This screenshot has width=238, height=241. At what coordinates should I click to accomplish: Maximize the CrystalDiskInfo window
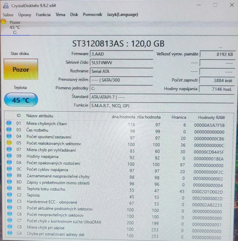[x=215, y=5]
